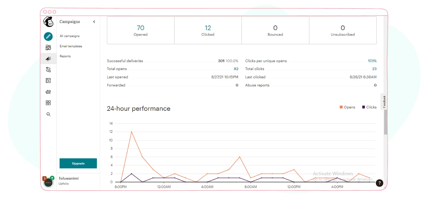Open Email templates
Viewport: 428px width, 198px height.
pyautogui.click(x=71, y=46)
